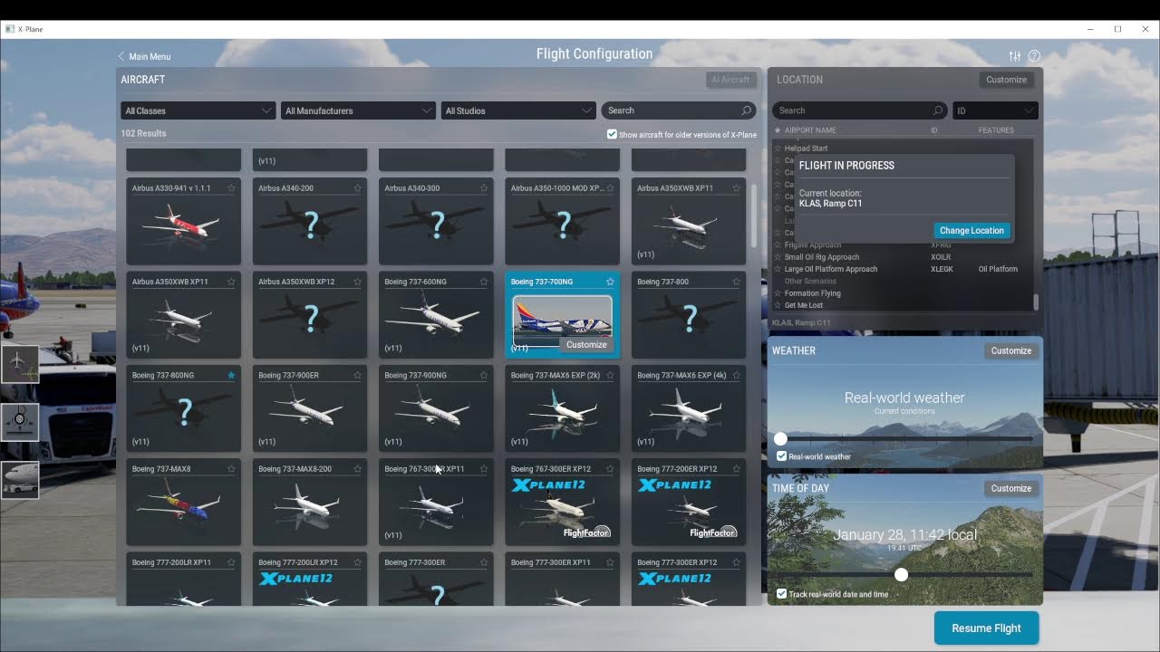Unfavorite the Boeing 737-800NG blue star
The image size is (1160, 652).
pos(231,375)
